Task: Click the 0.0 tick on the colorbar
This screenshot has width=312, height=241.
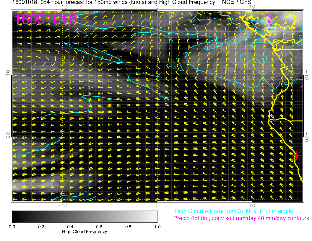Action: [x=12, y=227]
